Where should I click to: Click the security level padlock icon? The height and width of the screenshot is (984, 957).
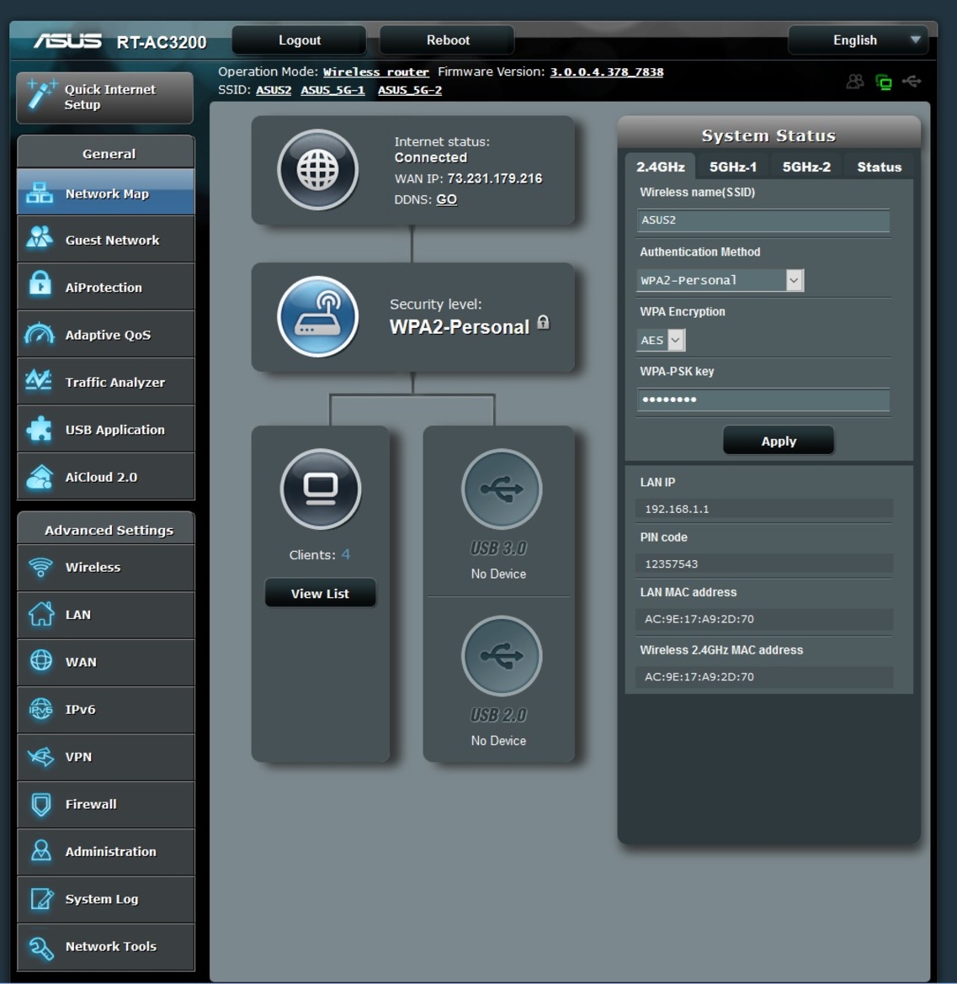[x=543, y=323]
